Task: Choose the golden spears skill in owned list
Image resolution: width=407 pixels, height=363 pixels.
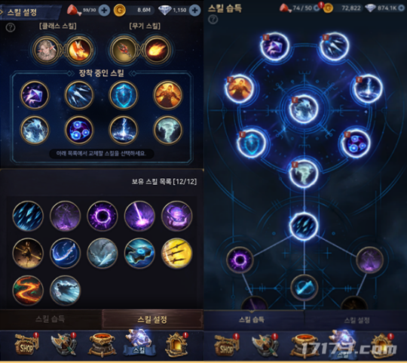Action: point(177,253)
